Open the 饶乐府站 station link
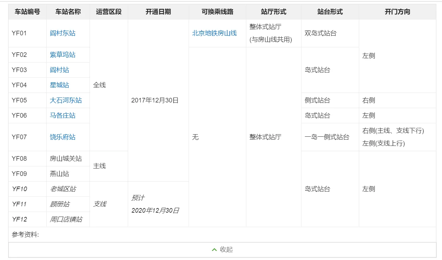 tap(68, 137)
